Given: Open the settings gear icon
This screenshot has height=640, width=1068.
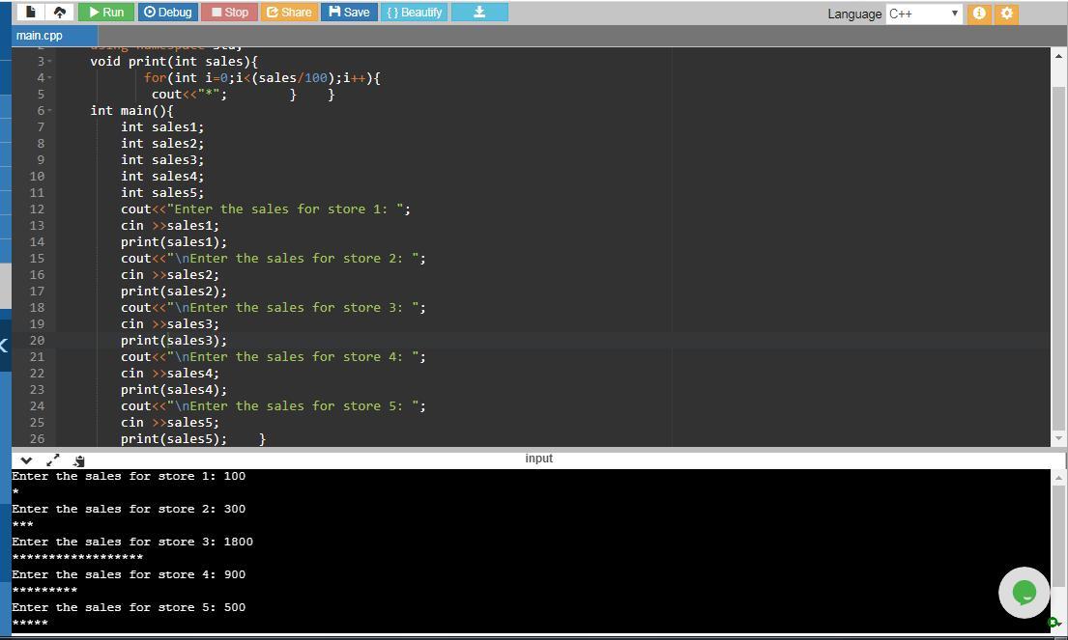Looking at the screenshot, I should tap(1006, 14).
